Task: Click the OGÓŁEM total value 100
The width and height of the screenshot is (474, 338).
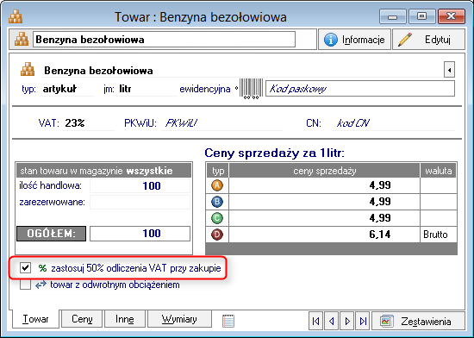Action: click(140, 234)
